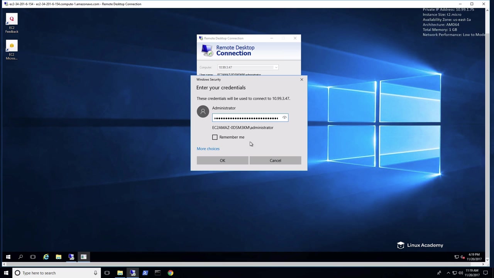
Task: Launch PowerShell from local taskbar
Action: (x=145, y=273)
